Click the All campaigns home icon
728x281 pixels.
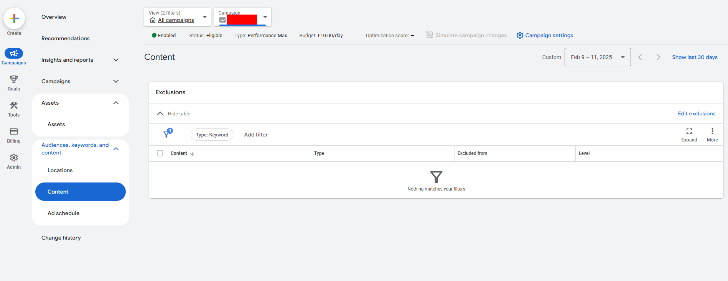click(x=153, y=20)
